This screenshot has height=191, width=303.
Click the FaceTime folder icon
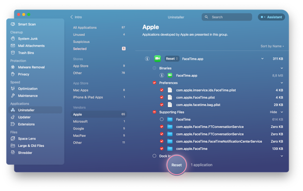point(170,119)
